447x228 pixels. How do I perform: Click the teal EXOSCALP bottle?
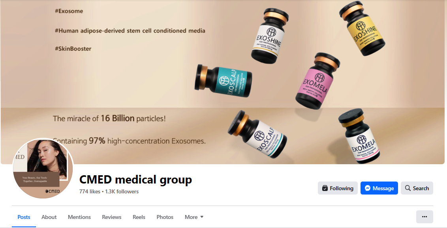pyautogui.click(x=223, y=81)
